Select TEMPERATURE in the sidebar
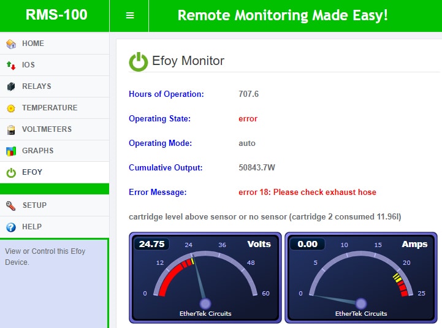This screenshot has height=328, width=442. point(50,108)
